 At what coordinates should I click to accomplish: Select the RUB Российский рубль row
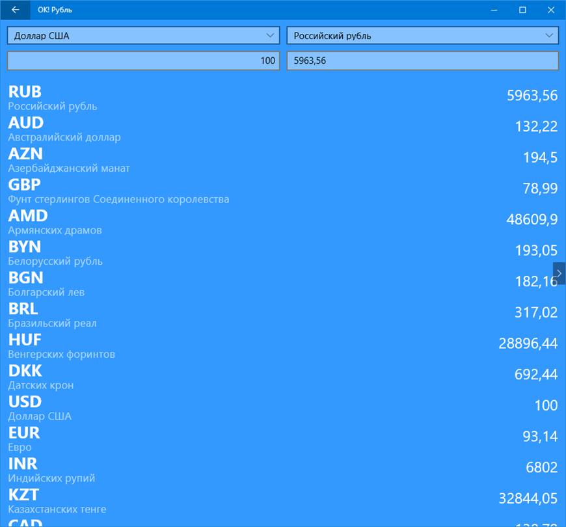pos(283,97)
